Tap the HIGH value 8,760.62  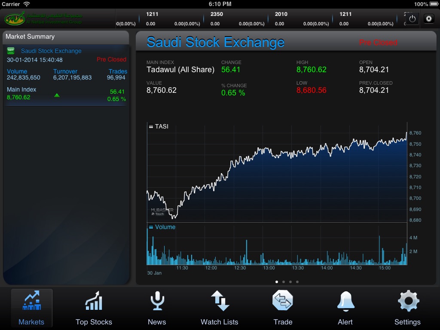point(312,70)
